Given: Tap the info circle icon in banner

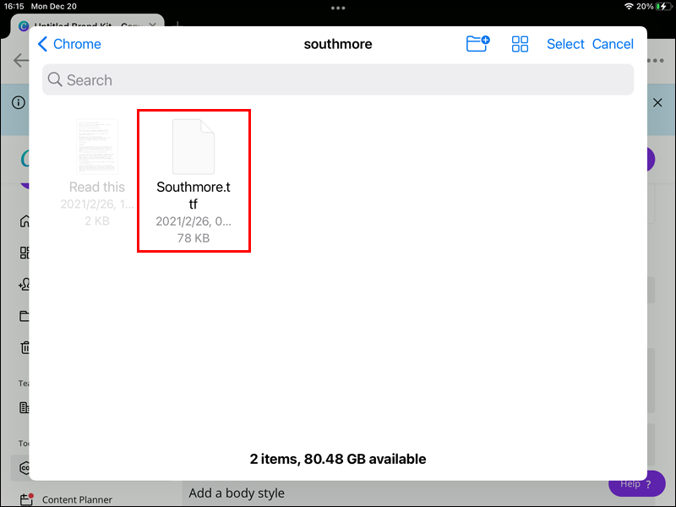Looking at the screenshot, I should coord(19,102).
